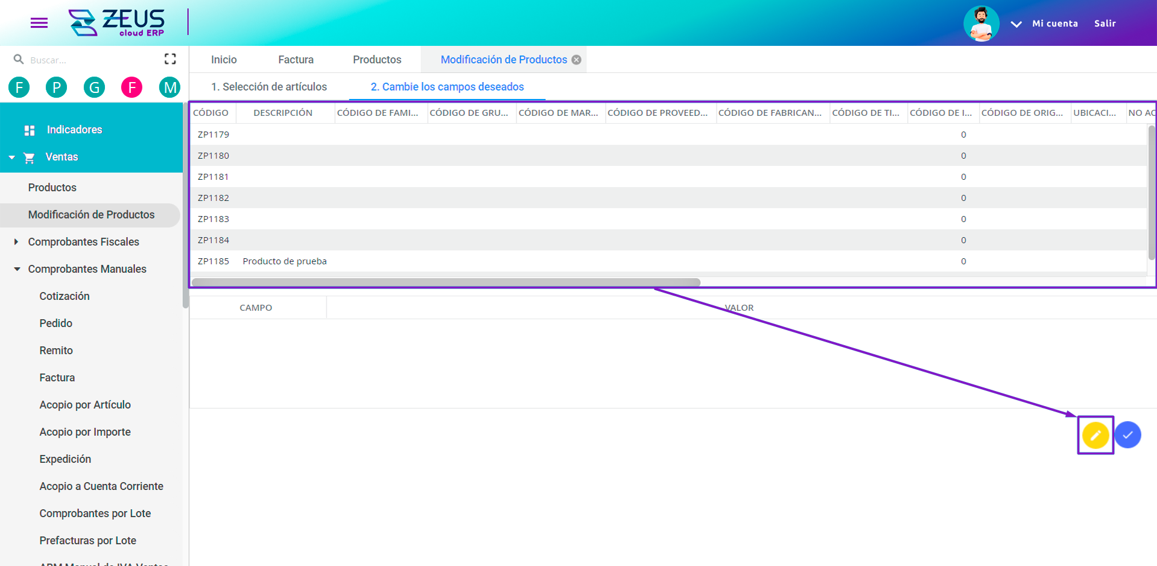
Task: Expand the Comprobantes Fiscales tree item
Action: (x=16, y=242)
